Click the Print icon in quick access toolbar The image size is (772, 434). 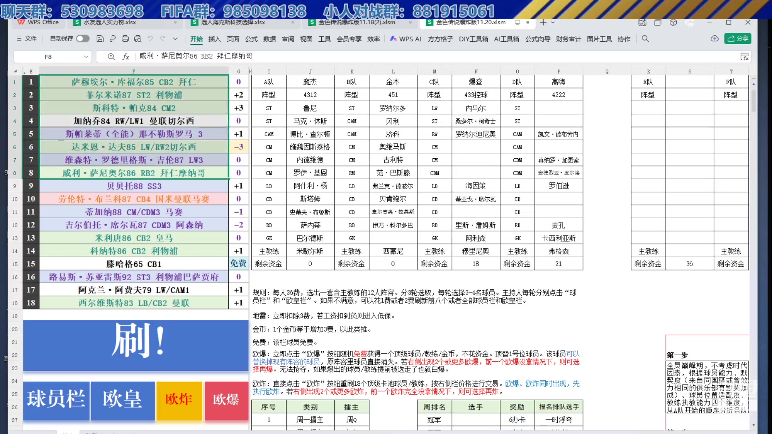click(125, 39)
